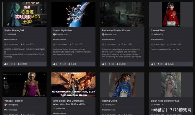This screenshot has height=115, width=195.
Task: Open the Casual Wear red outfit thumbnail
Action: click(x=171, y=14)
